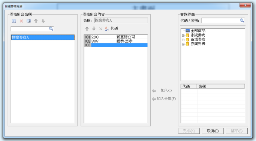Click the 名稱 column header in results

(x=221, y=86)
